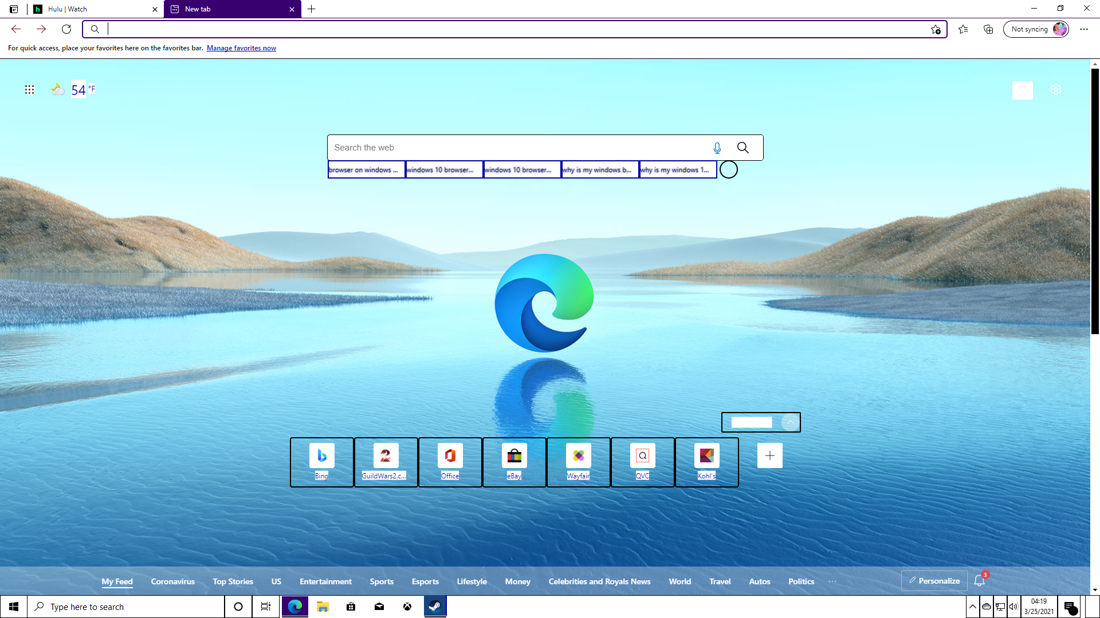Open Settings and more ellipsis menu
The image size is (1100, 618).
point(1084,29)
